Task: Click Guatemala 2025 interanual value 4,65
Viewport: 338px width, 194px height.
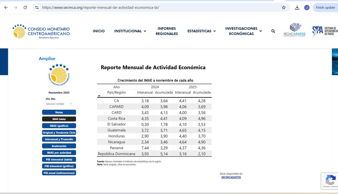Action: click(x=183, y=130)
